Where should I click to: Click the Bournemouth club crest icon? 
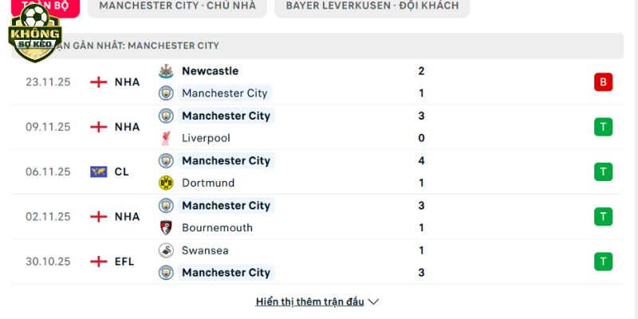166,227
